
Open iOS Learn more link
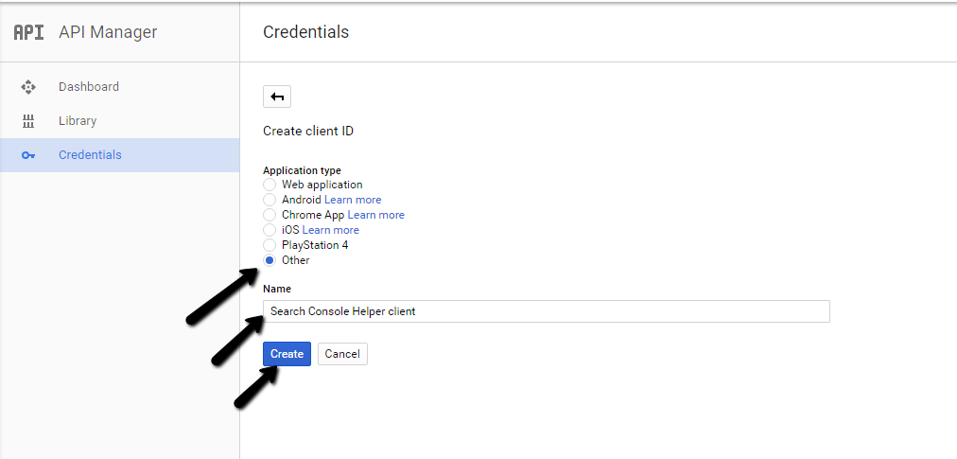click(x=331, y=230)
